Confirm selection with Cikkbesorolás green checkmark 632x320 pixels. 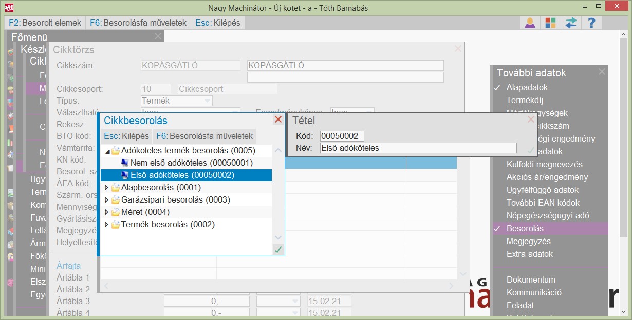coord(278,249)
